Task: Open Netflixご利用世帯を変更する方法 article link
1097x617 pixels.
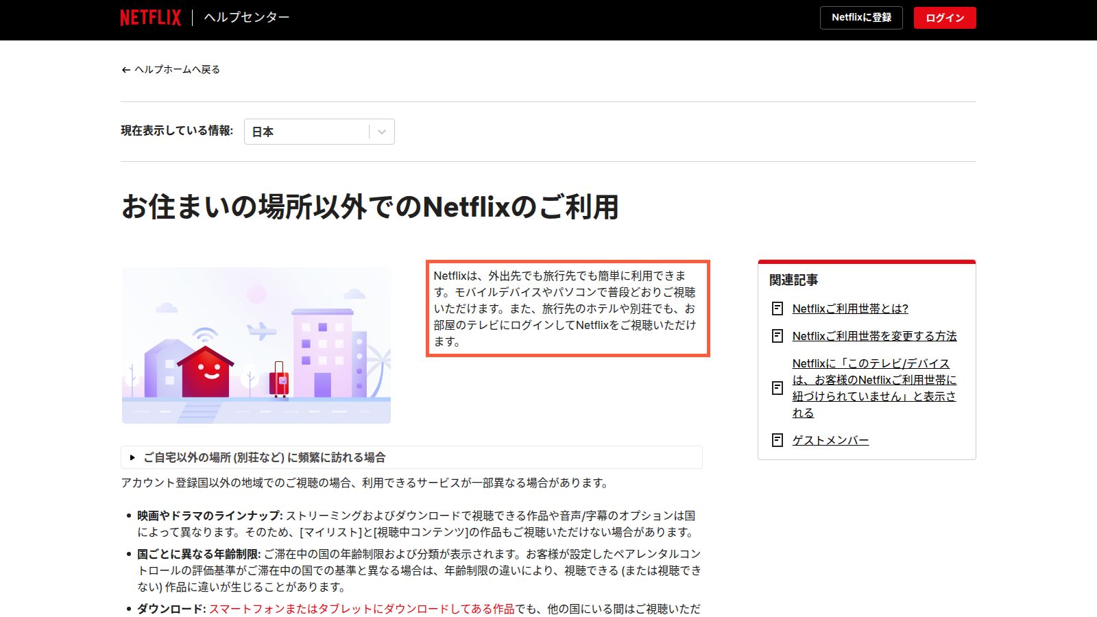Action: (874, 336)
